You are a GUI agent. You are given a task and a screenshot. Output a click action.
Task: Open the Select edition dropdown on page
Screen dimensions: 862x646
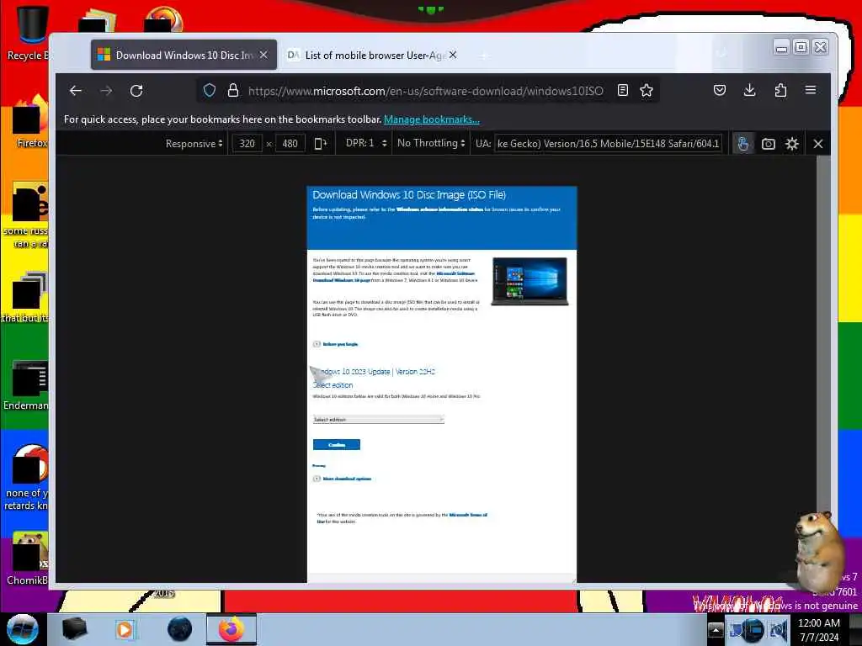tap(378, 420)
